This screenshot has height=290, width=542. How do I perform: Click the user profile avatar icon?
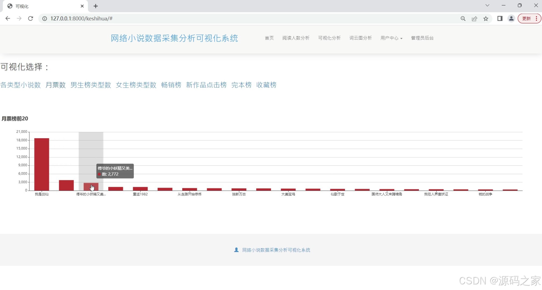(x=511, y=19)
